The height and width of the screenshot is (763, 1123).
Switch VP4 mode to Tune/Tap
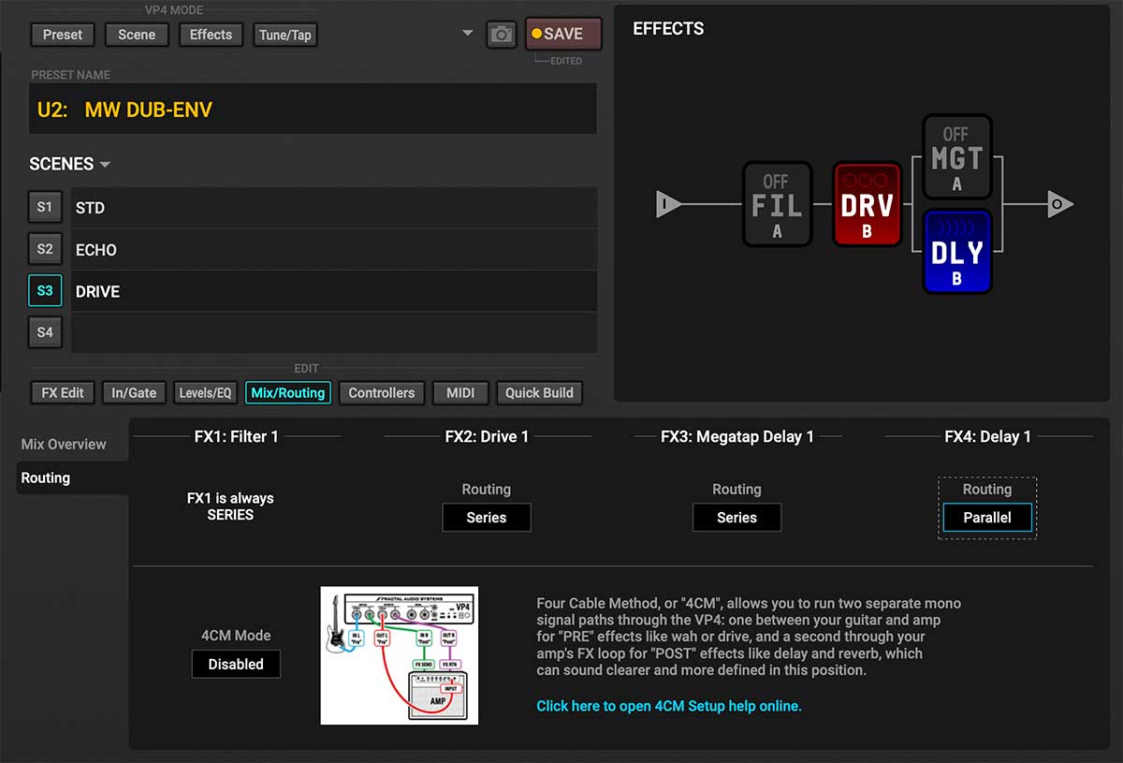tap(285, 35)
